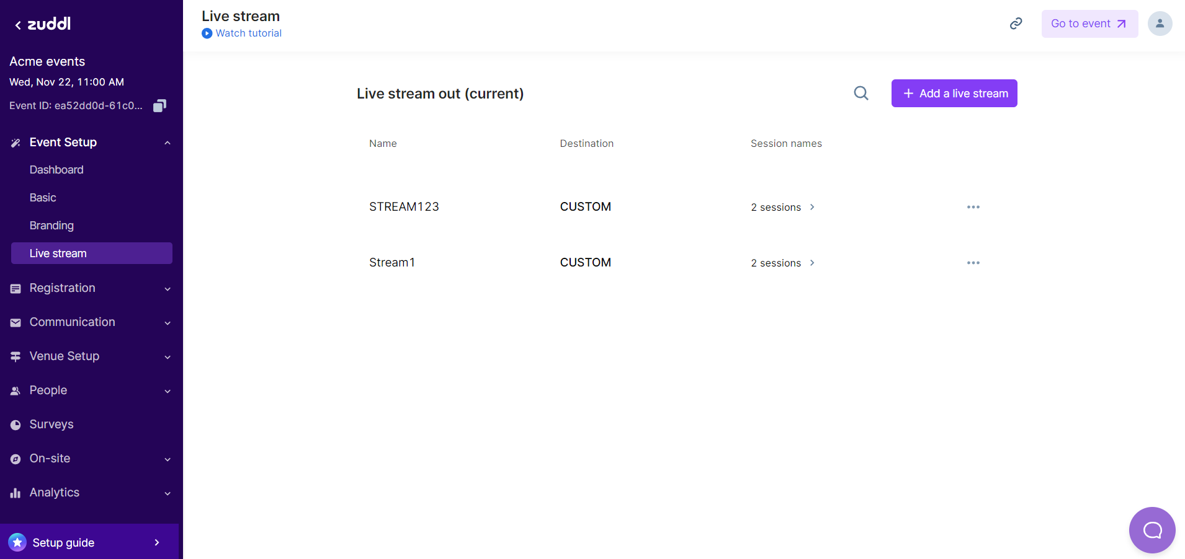The height and width of the screenshot is (559, 1185).
Task: Select Branding in the sidebar
Action: coord(51,225)
